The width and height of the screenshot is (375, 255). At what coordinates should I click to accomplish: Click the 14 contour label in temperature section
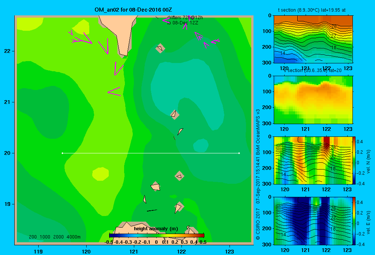pos(282,53)
